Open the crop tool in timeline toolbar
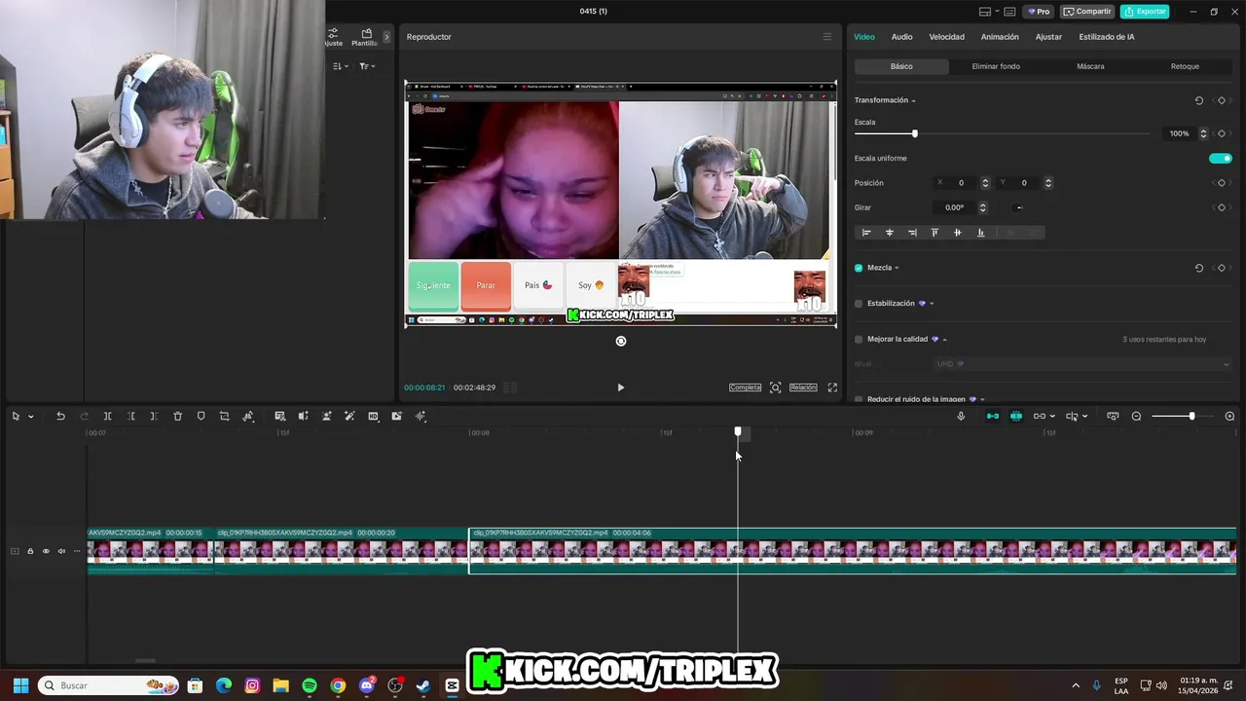Image resolution: width=1246 pixels, height=701 pixels. pyautogui.click(x=224, y=416)
